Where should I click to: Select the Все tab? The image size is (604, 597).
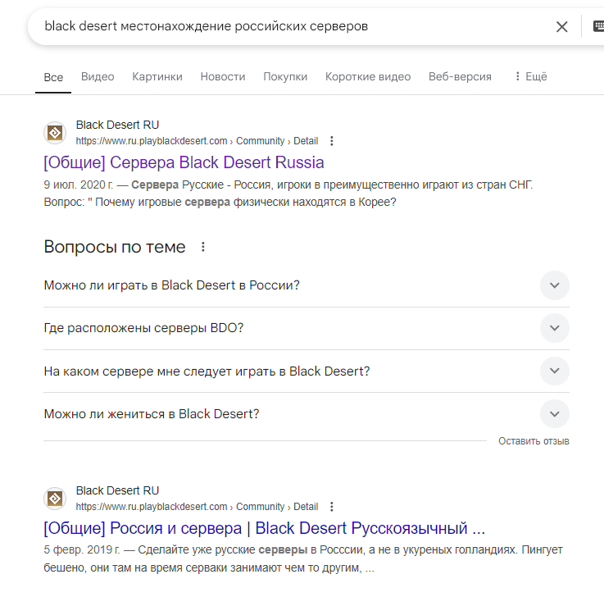click(x=53, y=77)
